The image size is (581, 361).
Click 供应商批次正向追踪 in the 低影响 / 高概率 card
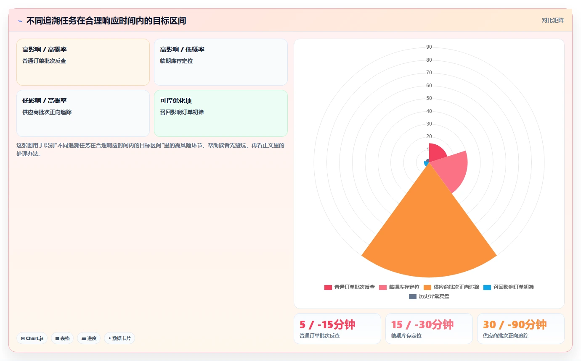(x=47, y=112)
